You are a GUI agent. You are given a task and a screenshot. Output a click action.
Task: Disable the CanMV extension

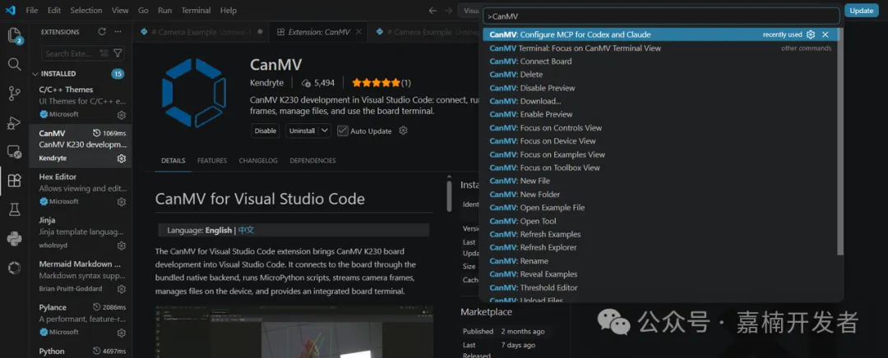click(x=266, y=131)
